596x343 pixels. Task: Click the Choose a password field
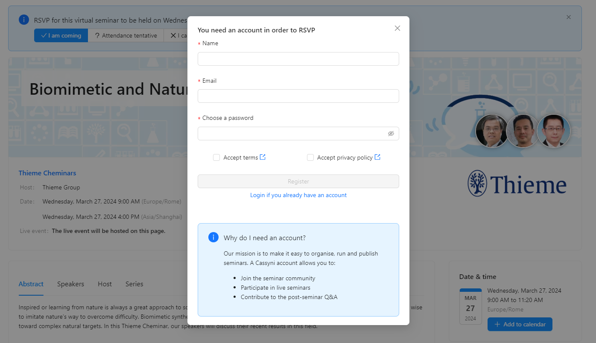click(x=292, y=134)
